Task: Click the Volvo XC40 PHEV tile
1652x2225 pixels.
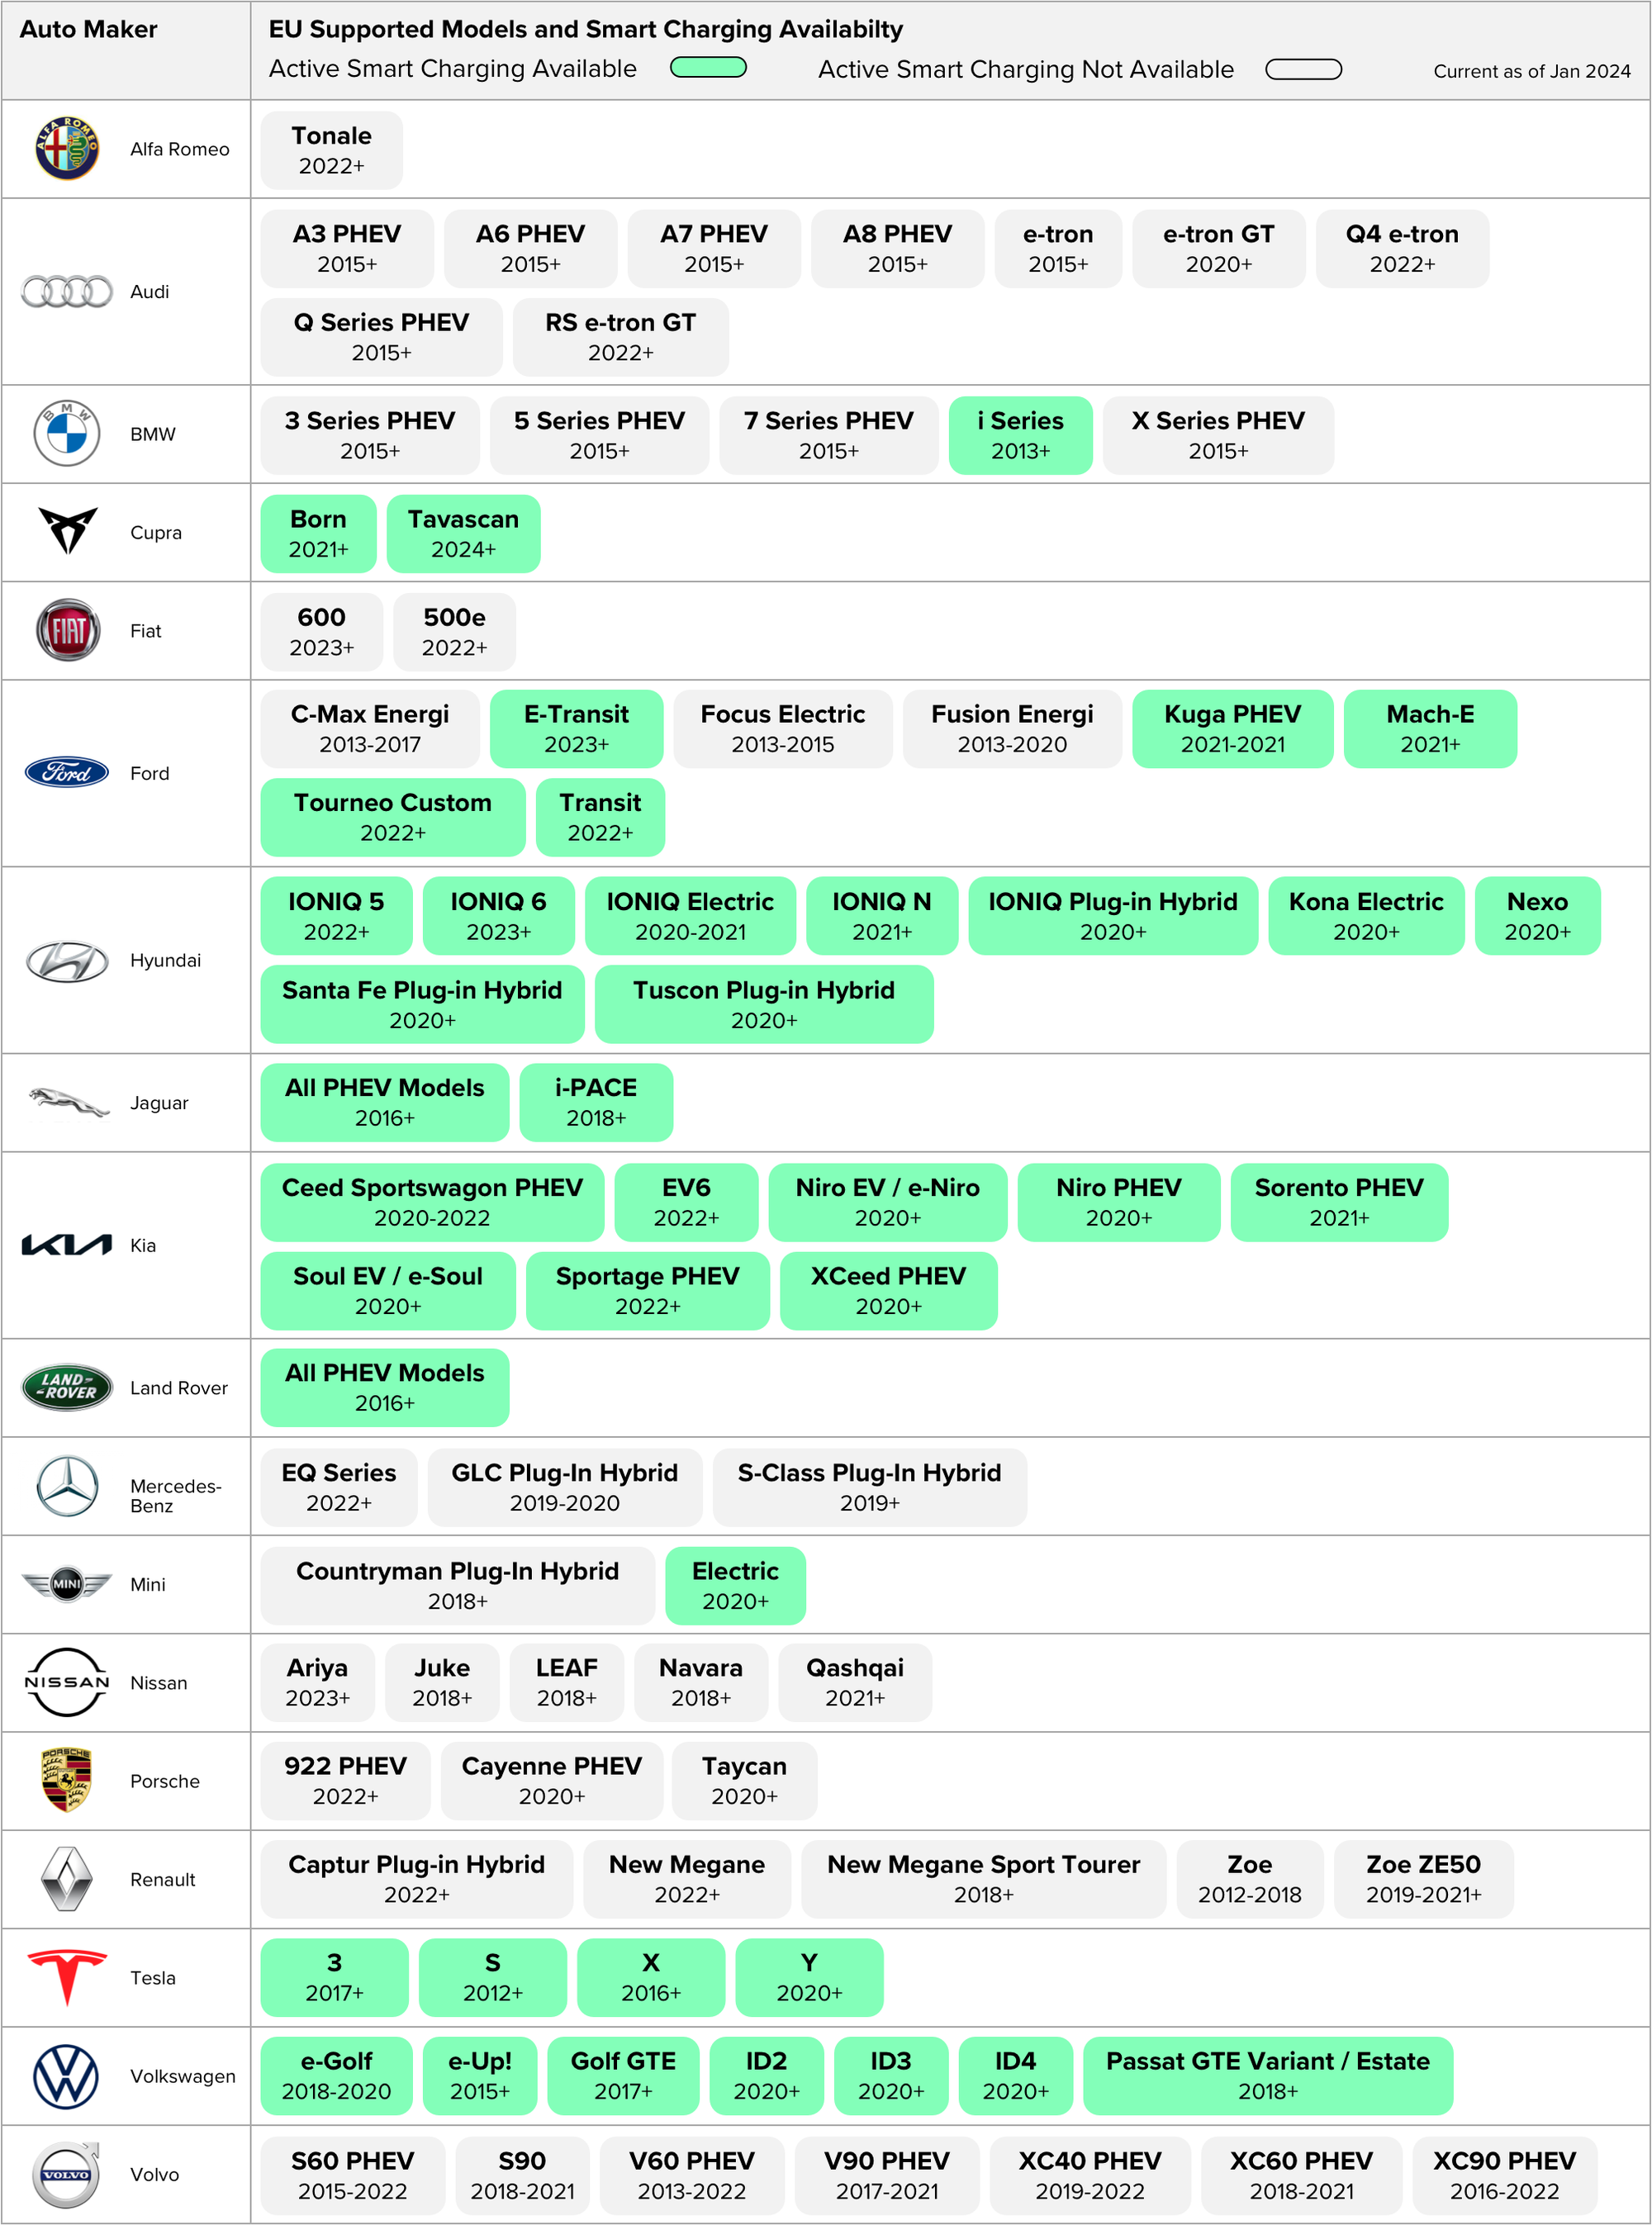Action: [1089, 2175]
